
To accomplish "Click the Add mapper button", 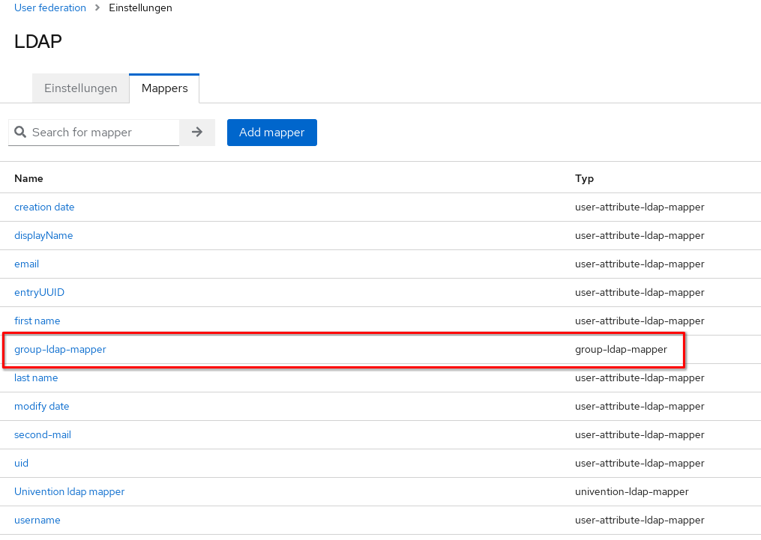I will click(271, 133).
